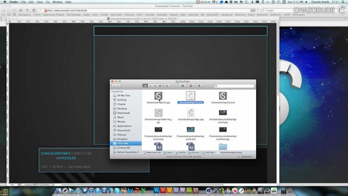Select Action Essentials 2 in sidebar
This screenshot has height=196, width=348.
pos(128,152)
